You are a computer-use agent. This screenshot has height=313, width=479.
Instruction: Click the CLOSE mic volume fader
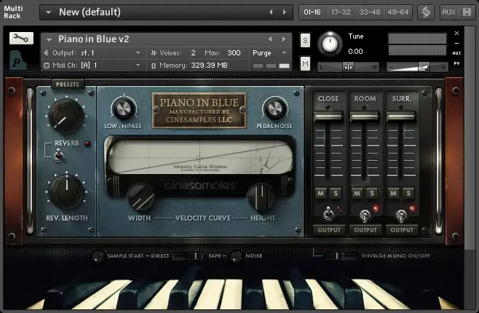pyautogui.click(x=328, y=116)
